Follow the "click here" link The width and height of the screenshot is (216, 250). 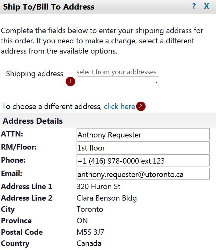[x=119, y=107]
